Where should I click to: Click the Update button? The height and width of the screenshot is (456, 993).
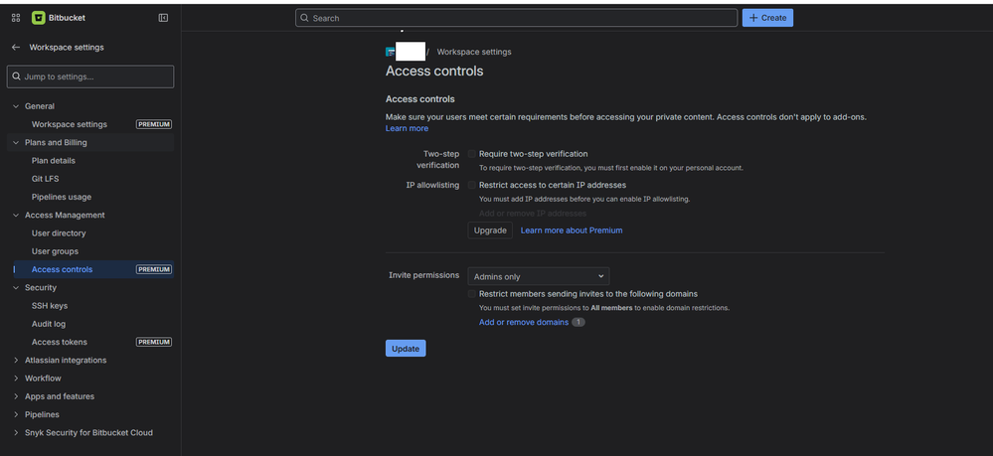click(406, 349)
